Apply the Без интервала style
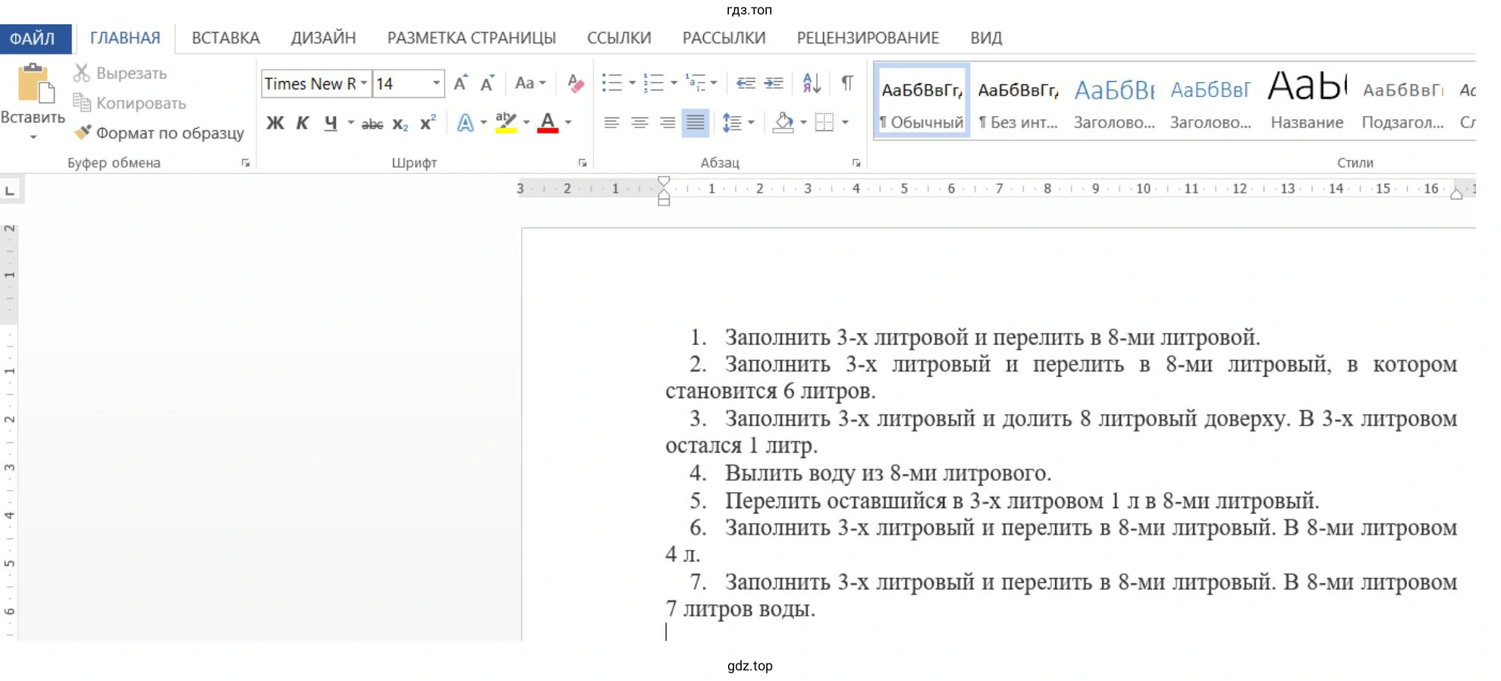This screenshot has height=681, width=1501. pos(1018,101)
